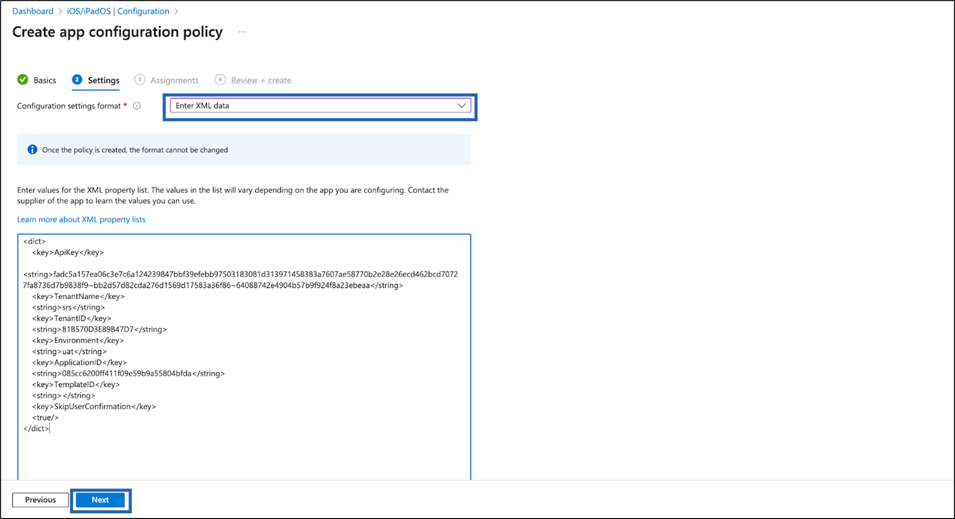
Task: Click the green checkmark Basics step icon
Action: tap(23, 80)
